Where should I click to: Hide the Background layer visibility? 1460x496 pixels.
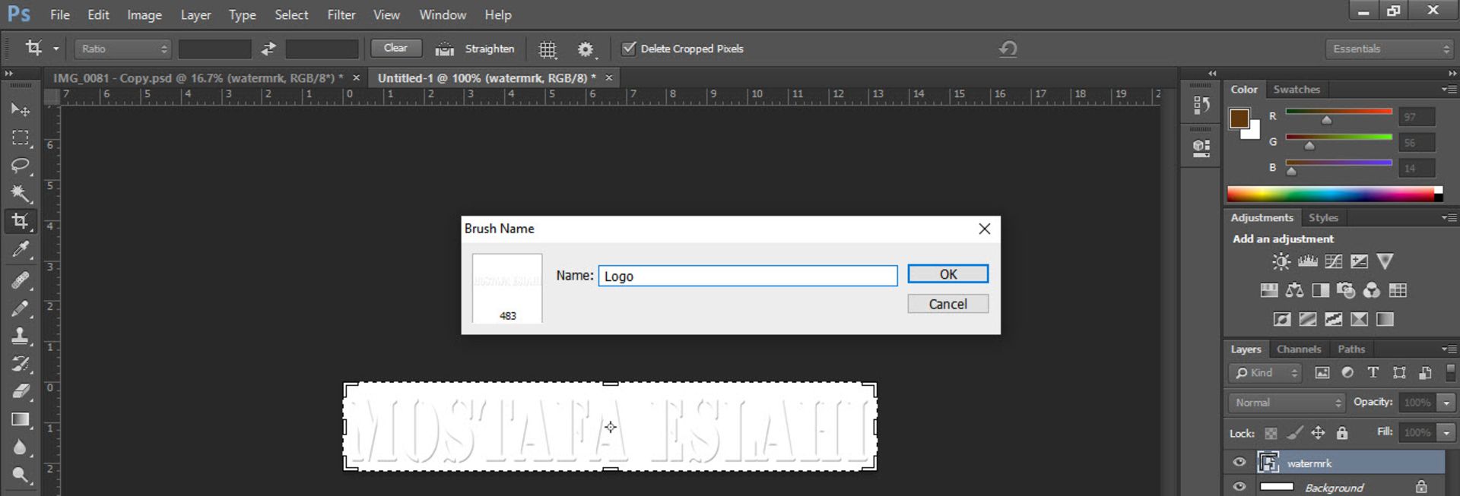coord(1239,487)
